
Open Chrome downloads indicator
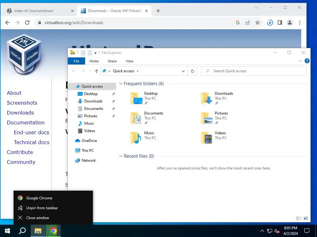pyautogui.click(x=270, y=23)
